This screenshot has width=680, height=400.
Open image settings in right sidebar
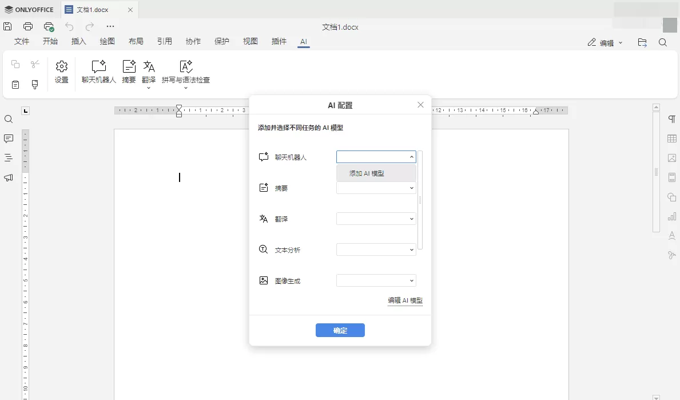coord(671,158)
